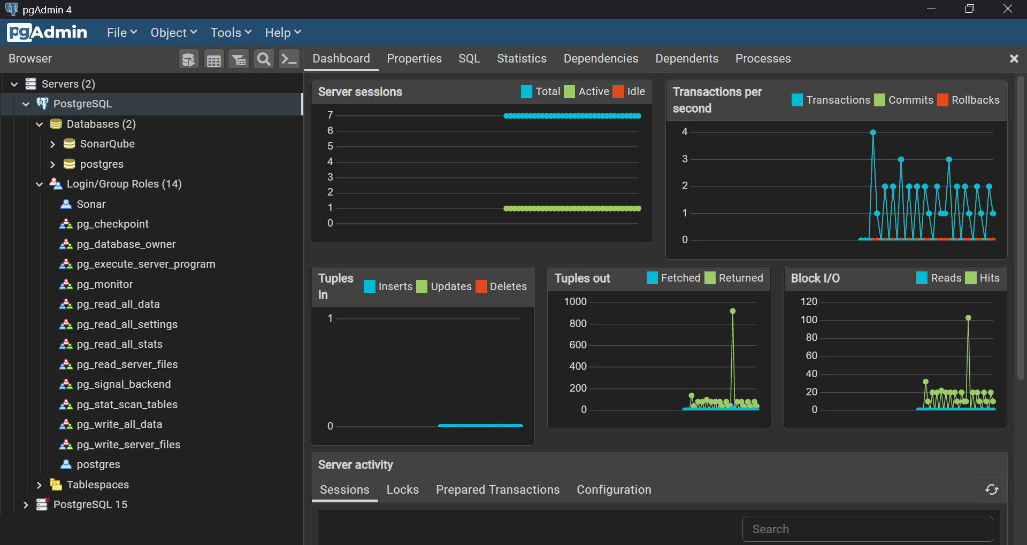Open the Object menu

[x=173, y=33]
